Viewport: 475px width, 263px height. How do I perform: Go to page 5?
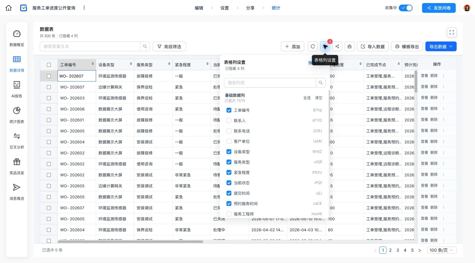click(x=412, y=250)
